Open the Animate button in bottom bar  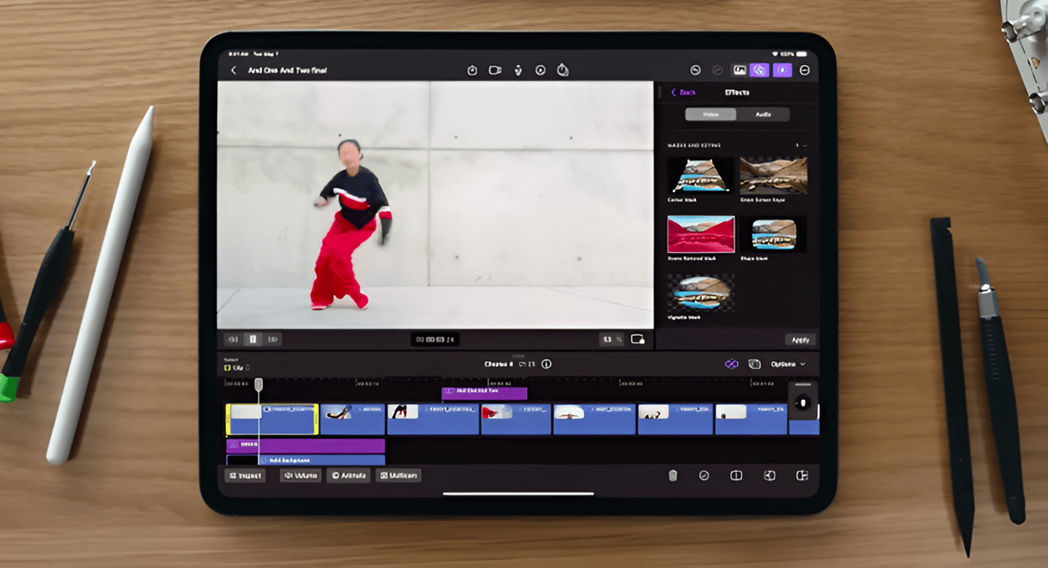click(348, 475)
